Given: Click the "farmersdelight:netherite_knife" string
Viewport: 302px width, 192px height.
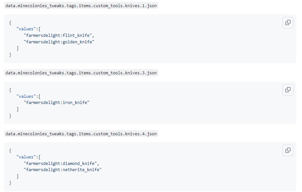Looking at the screenshot, I should tap(63, 170).
